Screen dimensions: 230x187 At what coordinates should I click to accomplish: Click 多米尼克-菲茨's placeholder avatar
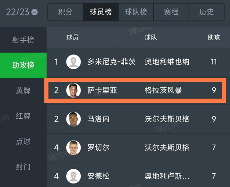[x=74, y=61]
